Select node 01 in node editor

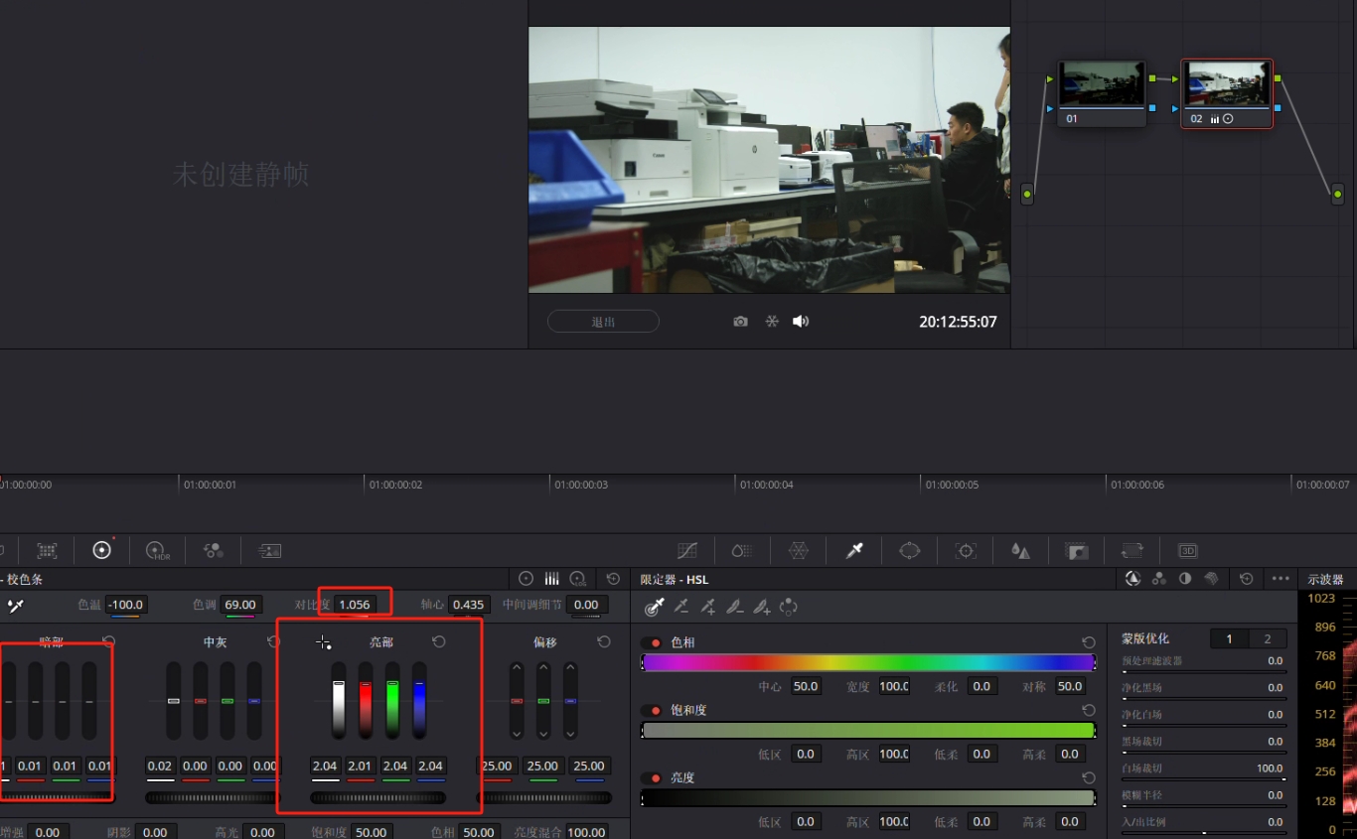click(1101, 92)
